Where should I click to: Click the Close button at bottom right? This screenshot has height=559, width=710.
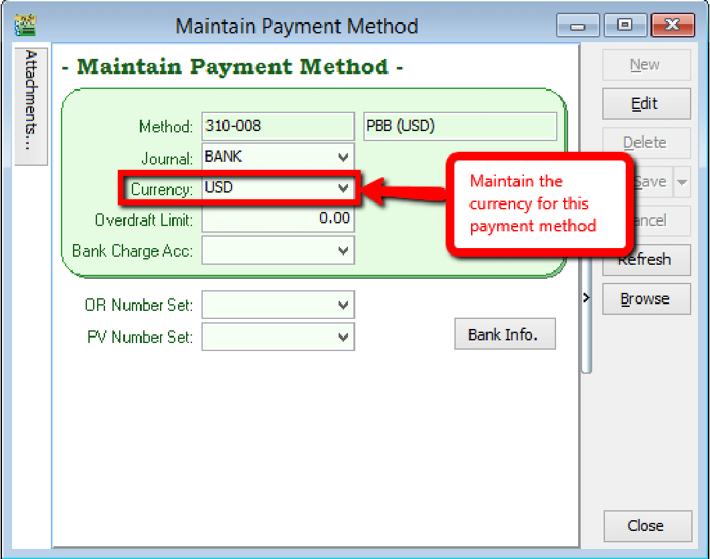tap(646, 526)
